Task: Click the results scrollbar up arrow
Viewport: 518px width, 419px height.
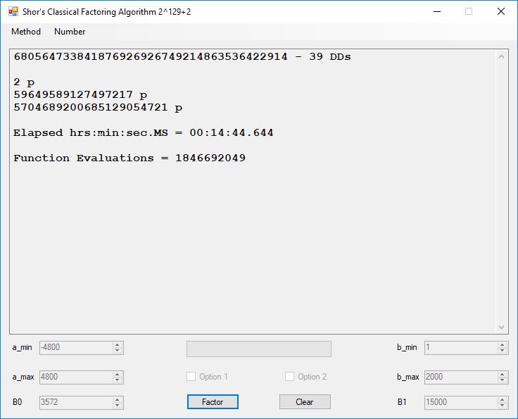Action: (x=502, y=57)
